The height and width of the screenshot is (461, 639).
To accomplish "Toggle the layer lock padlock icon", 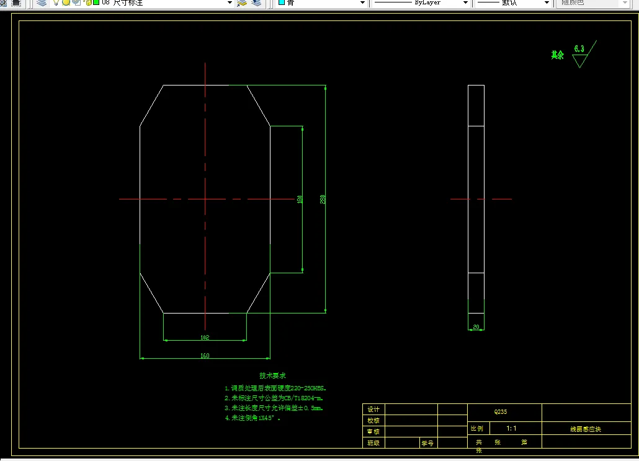I will point(88,2).
